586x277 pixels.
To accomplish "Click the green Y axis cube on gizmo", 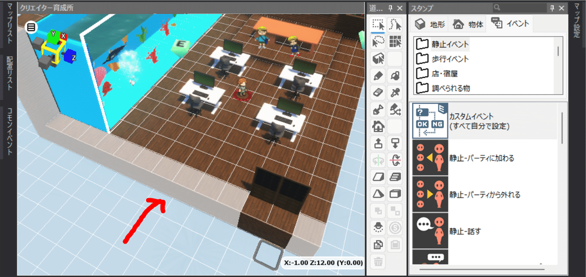I will [52, 38].
